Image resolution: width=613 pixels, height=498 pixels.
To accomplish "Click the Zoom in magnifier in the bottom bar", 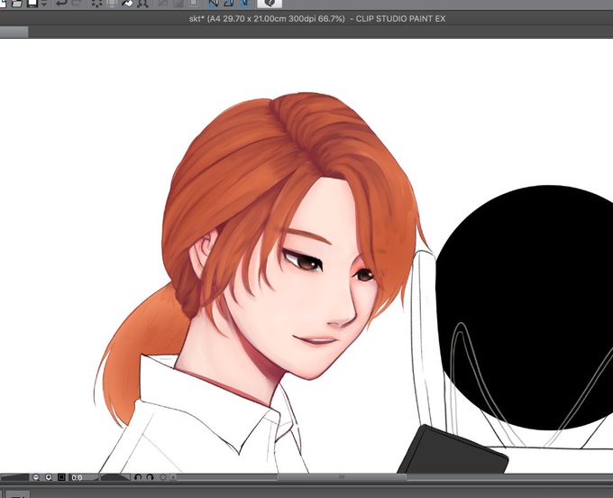I will [49, 477].
